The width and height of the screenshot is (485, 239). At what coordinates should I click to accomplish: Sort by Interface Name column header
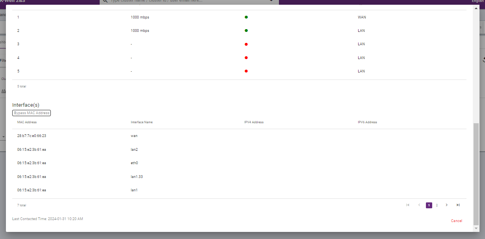(141, 122)
